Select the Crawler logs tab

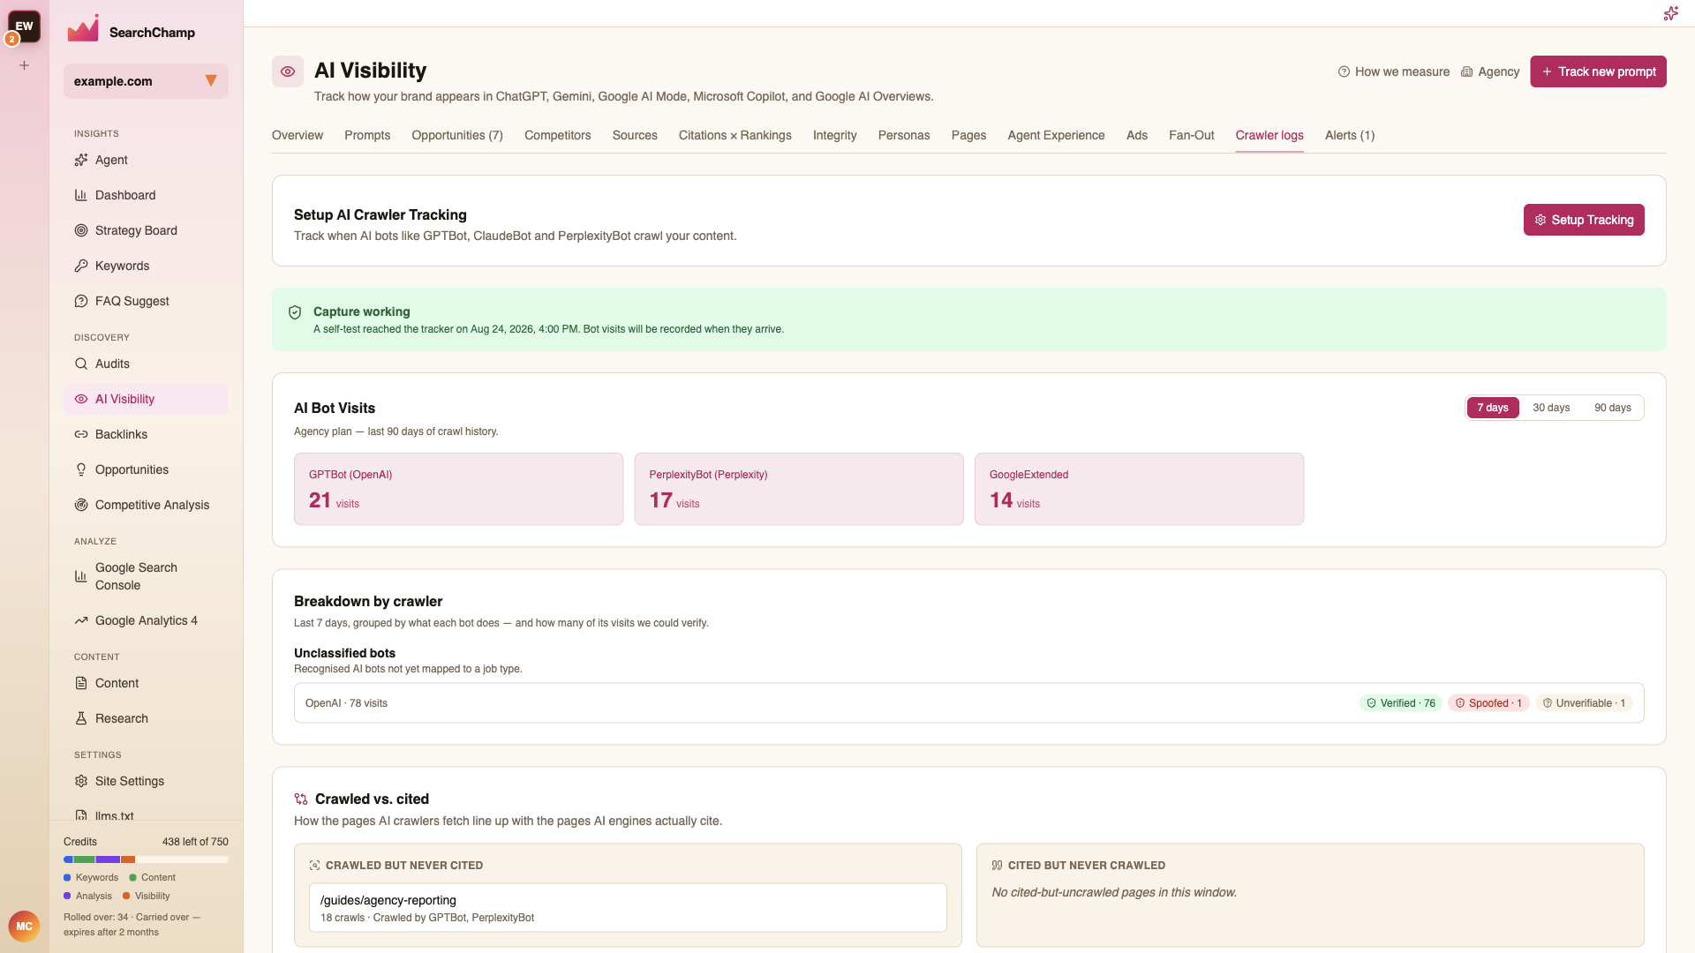(1269, 135)
